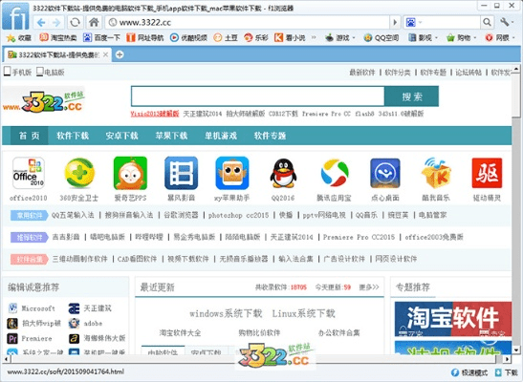Select the 单机游戏 navigation tab
This screenshot has width=523, height=382.
221,136
